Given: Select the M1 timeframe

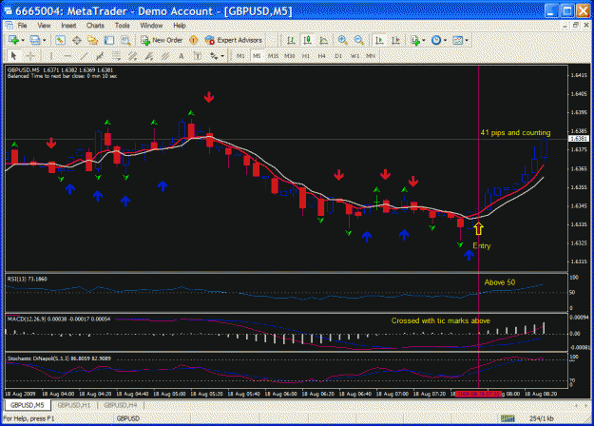Looking at the screenshot, I should 240,56.
